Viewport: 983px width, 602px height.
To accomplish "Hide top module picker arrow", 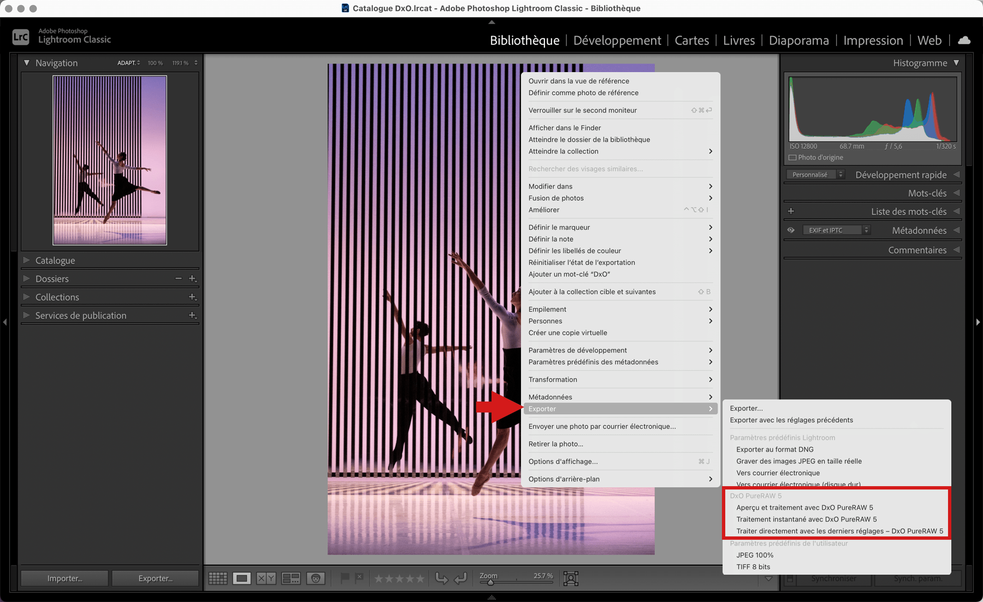I will tap(491, 22).
